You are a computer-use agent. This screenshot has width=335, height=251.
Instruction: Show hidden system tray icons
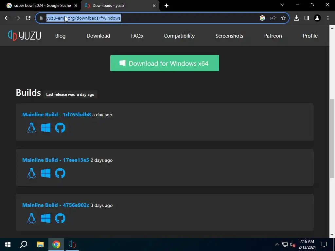tap(277, 244)
